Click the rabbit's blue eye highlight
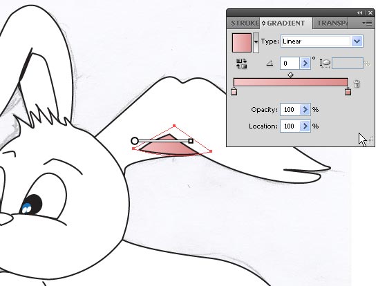 pyautogui.click(x=26, y=208)
